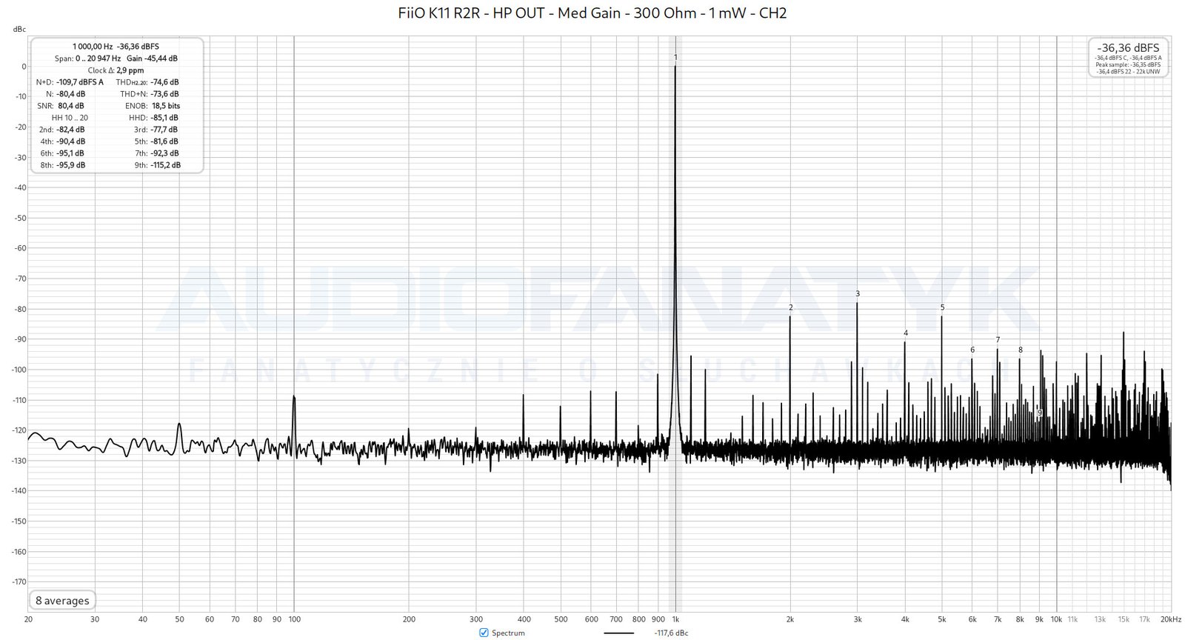Toggle the Spectrum checkbox in the legend
This screenshot has width=1185, height=640.
pos(484,633)
